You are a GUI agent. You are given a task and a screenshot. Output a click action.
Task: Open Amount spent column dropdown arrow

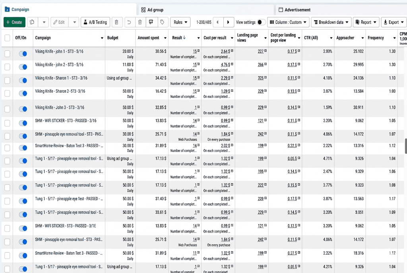165,38
